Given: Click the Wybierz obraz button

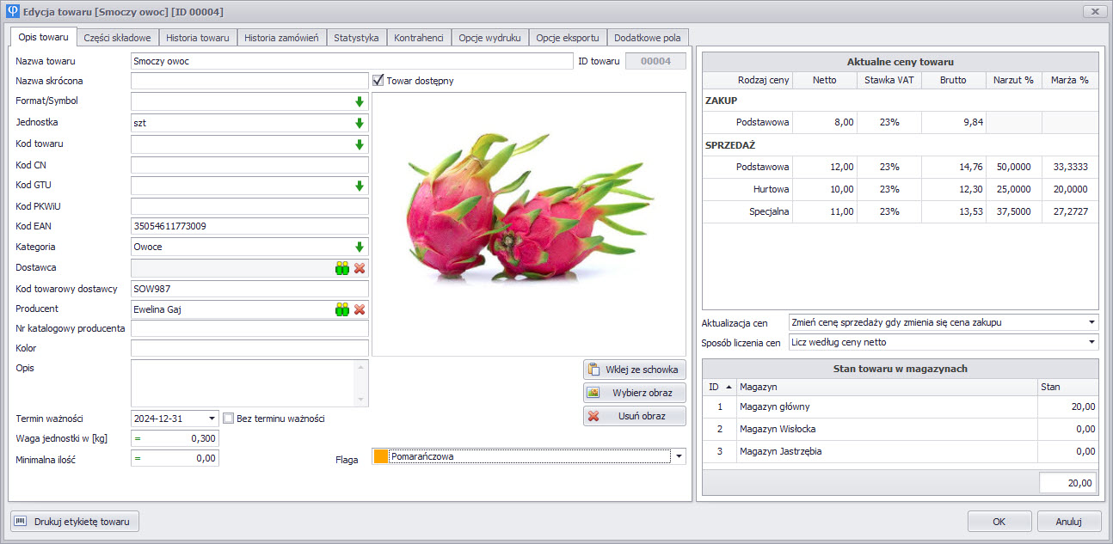Looking at the screenshot, I should [x=635, y=393].
